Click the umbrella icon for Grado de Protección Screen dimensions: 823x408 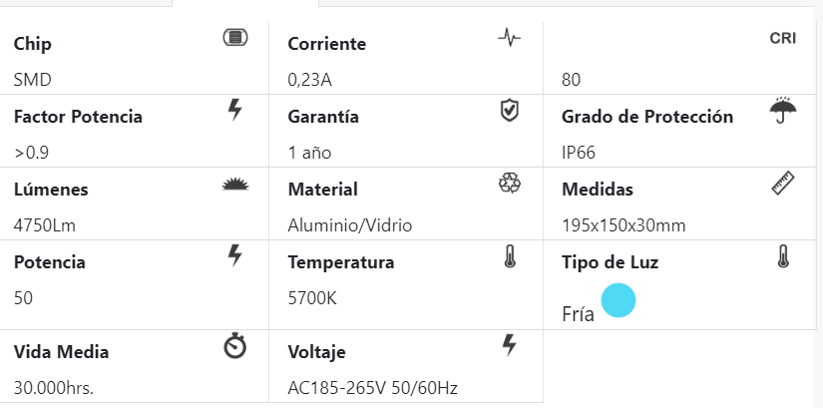[x=782, y=110]
